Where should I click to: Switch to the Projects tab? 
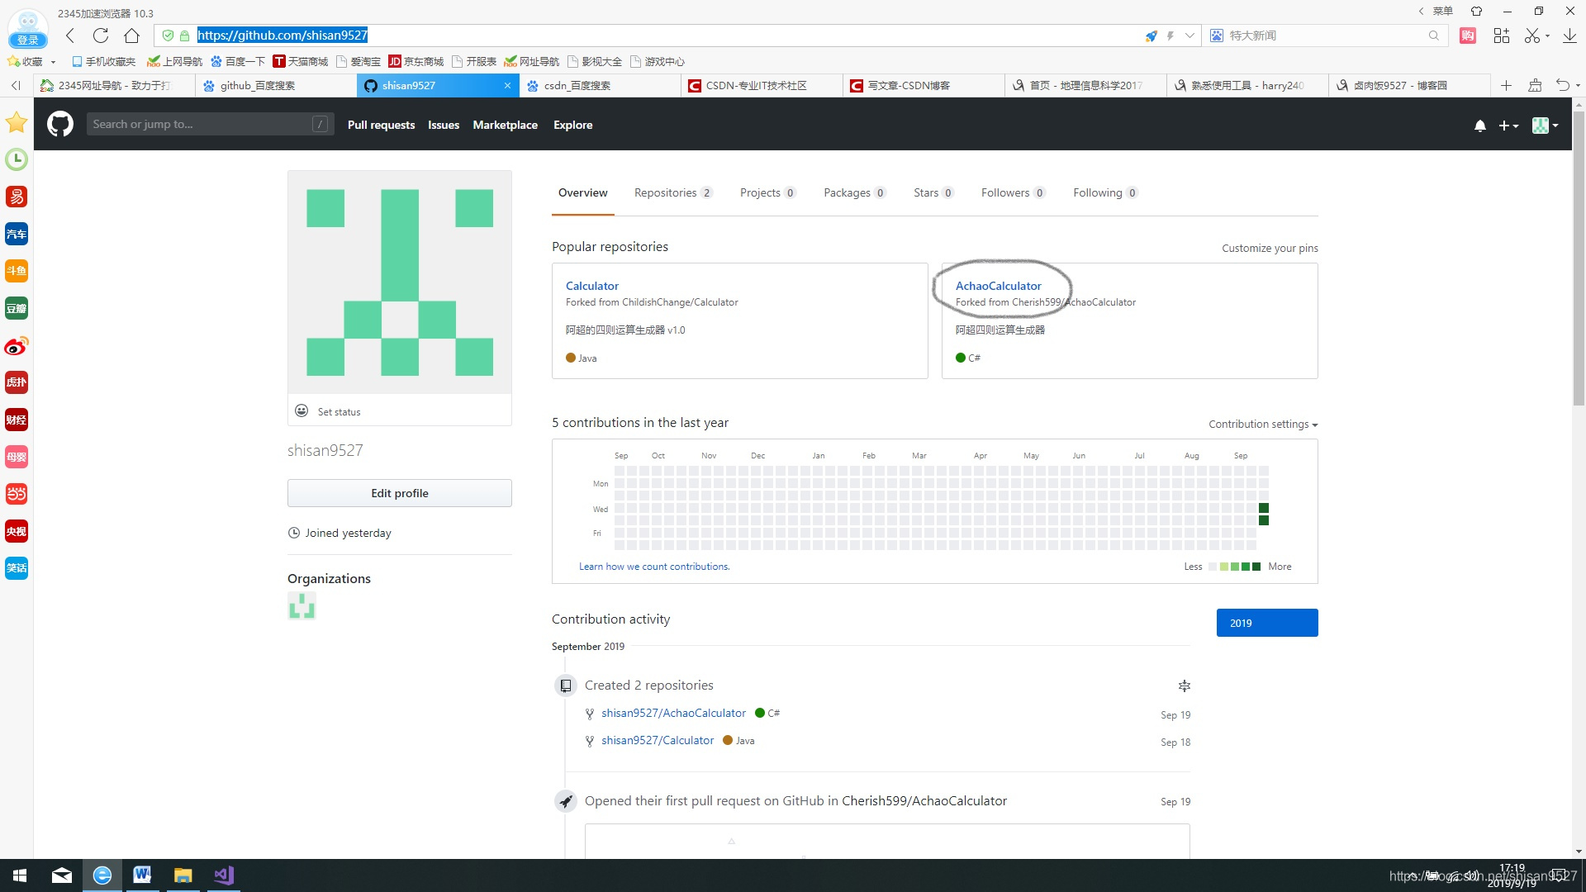[767, 192]
